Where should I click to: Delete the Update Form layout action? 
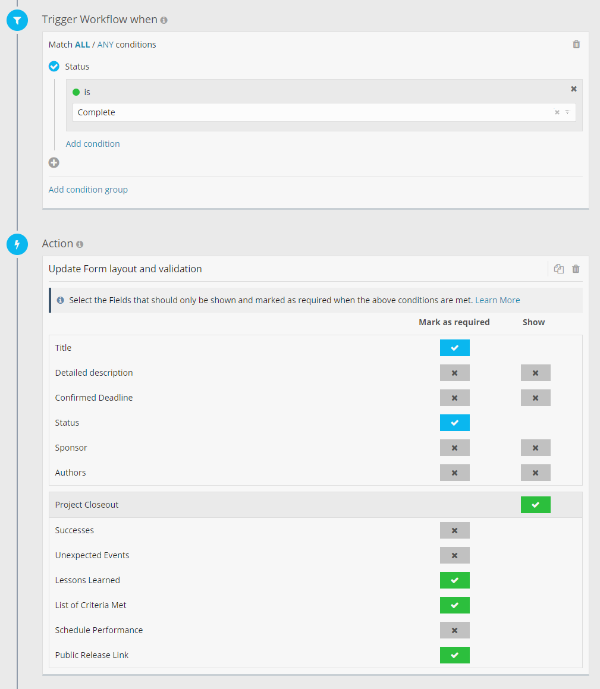pos(576,269)
